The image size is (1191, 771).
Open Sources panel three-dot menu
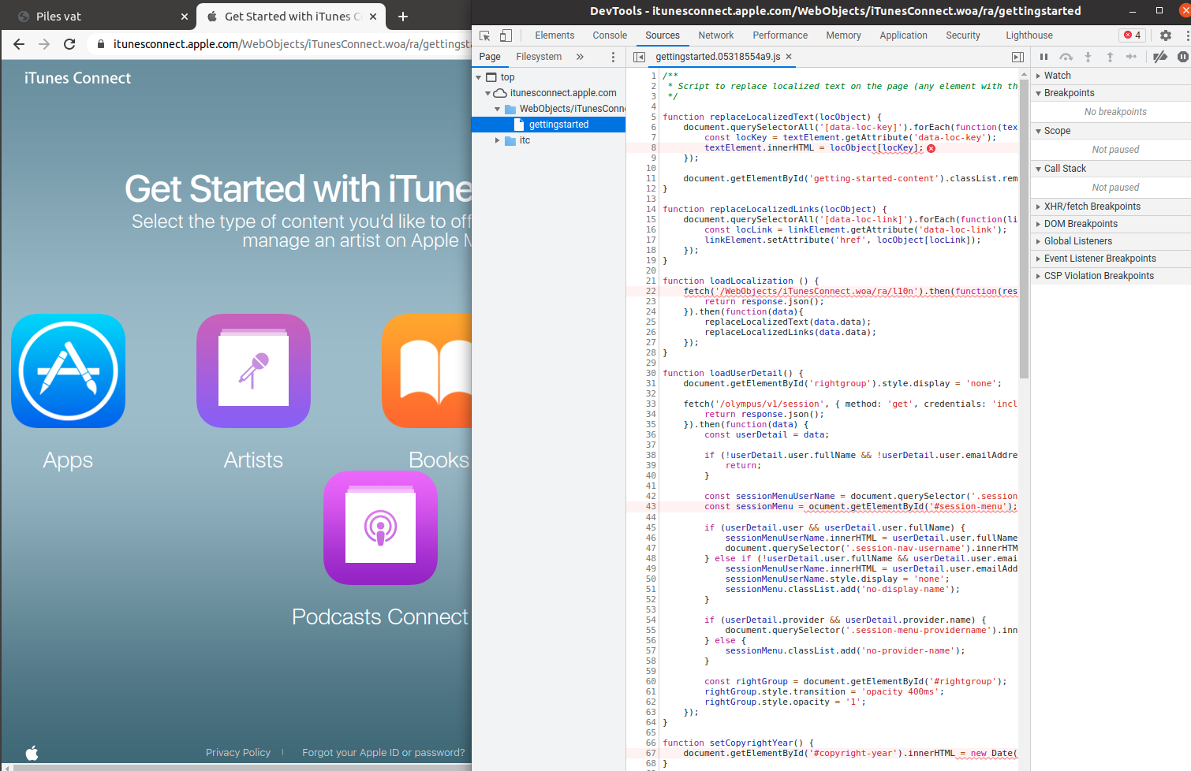point(613,57)
